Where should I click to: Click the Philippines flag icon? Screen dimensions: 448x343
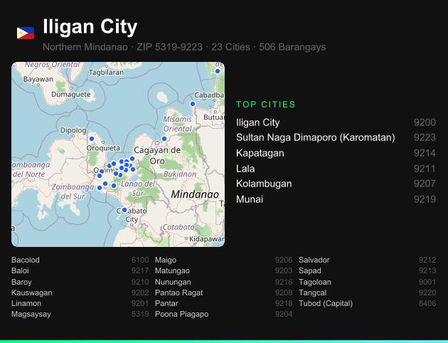pos(26,33)
